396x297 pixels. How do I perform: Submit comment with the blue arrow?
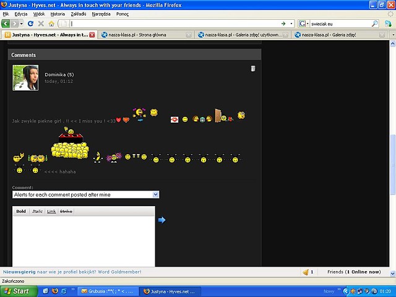point(161,220)
